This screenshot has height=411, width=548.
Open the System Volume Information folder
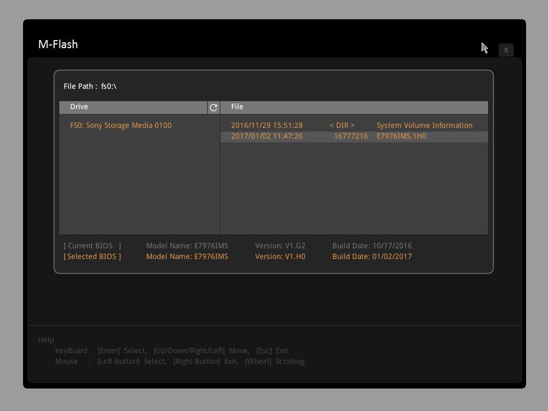coord(424,125)
